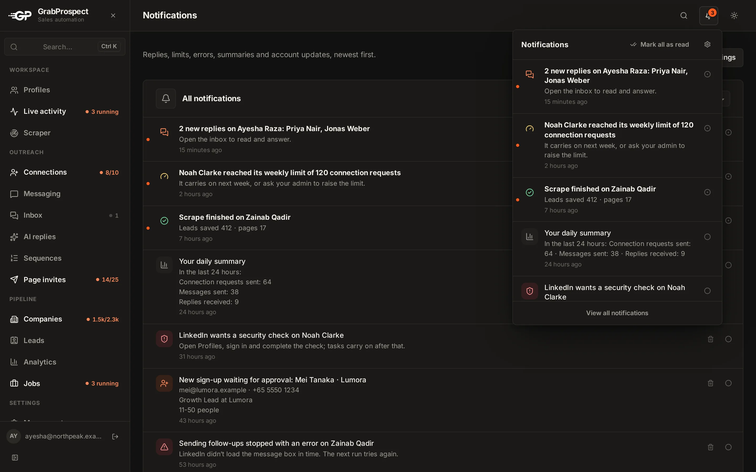Image resolution: width=756 pixels, height=472 pixels.
Task: Click the log out icon beside account email
Action: [115, 436]
